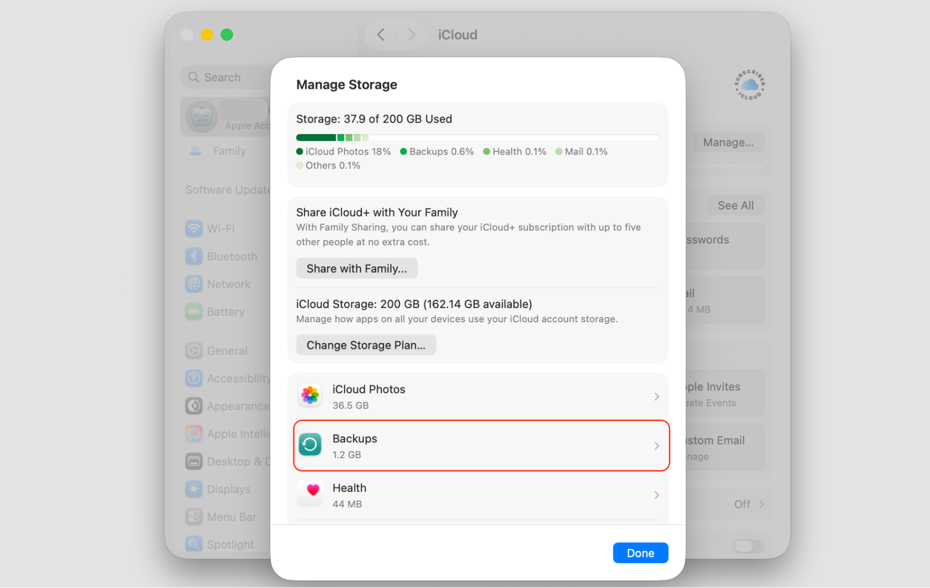Click Change Storage Plan… button
Viewport: 930px width, 588px height.
[x=366, y=345]
